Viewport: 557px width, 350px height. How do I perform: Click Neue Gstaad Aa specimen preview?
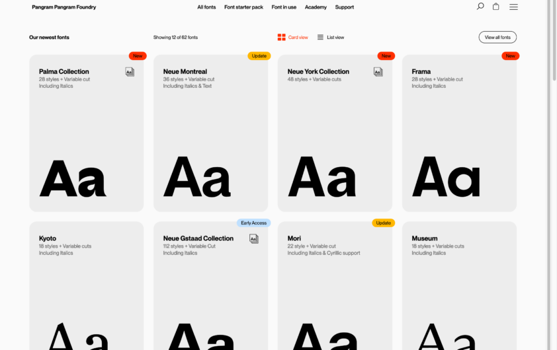(x=200, y=336)
